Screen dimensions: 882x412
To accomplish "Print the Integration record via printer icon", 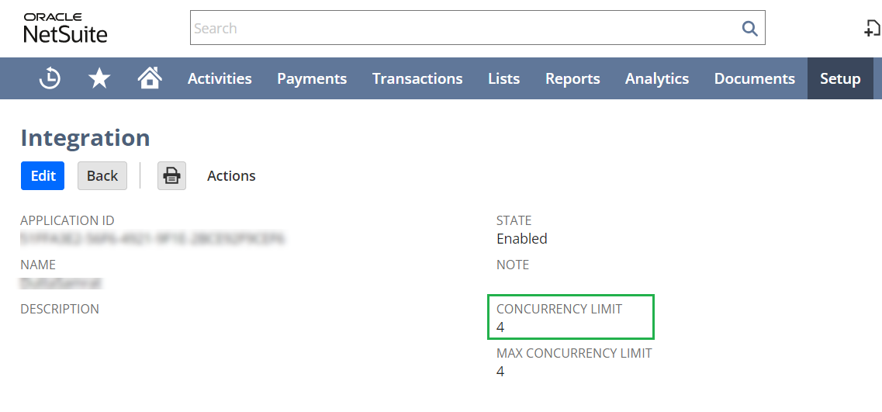I will (171, 176).
